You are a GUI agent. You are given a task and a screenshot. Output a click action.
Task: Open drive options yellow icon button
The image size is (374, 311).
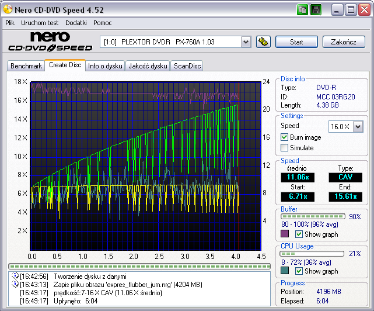tap(263, 42)
